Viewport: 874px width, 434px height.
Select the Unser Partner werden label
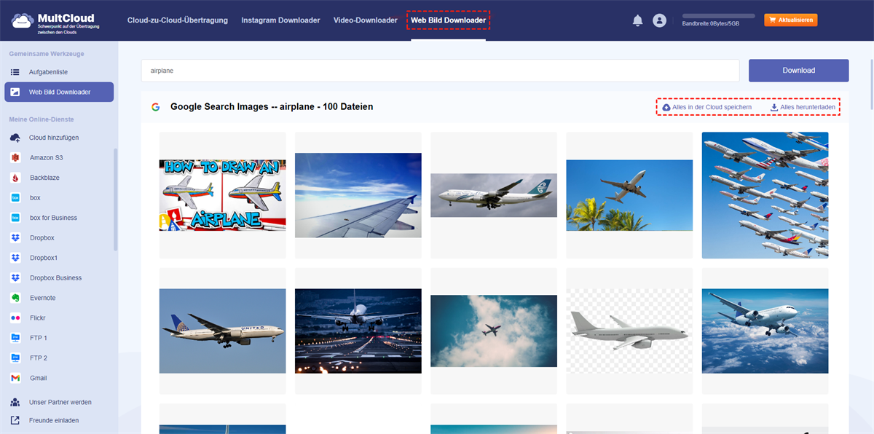click(60, 402)
